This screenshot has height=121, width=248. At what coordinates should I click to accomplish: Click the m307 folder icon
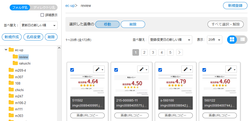[x=11, y=77]
